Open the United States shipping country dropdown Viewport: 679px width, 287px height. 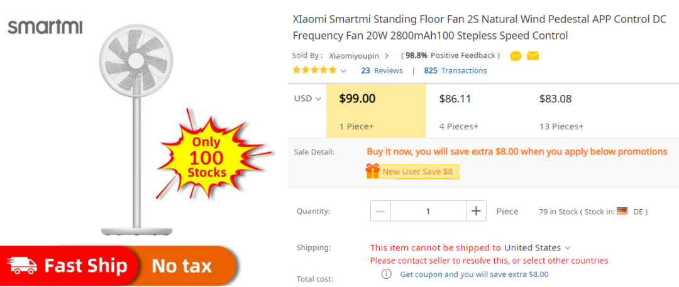click(537, 247)
